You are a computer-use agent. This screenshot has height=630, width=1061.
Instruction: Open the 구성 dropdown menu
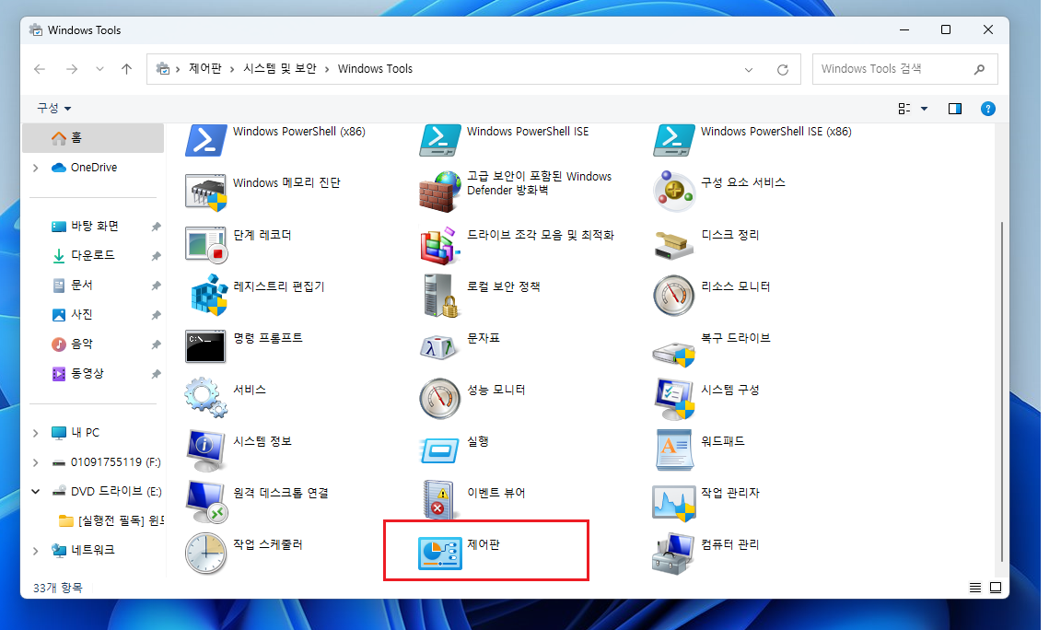click(53, 109)
